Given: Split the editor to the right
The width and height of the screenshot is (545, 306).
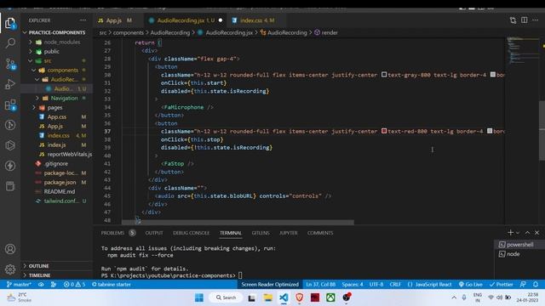Looking at the screenshot, I should click(525, 20).
